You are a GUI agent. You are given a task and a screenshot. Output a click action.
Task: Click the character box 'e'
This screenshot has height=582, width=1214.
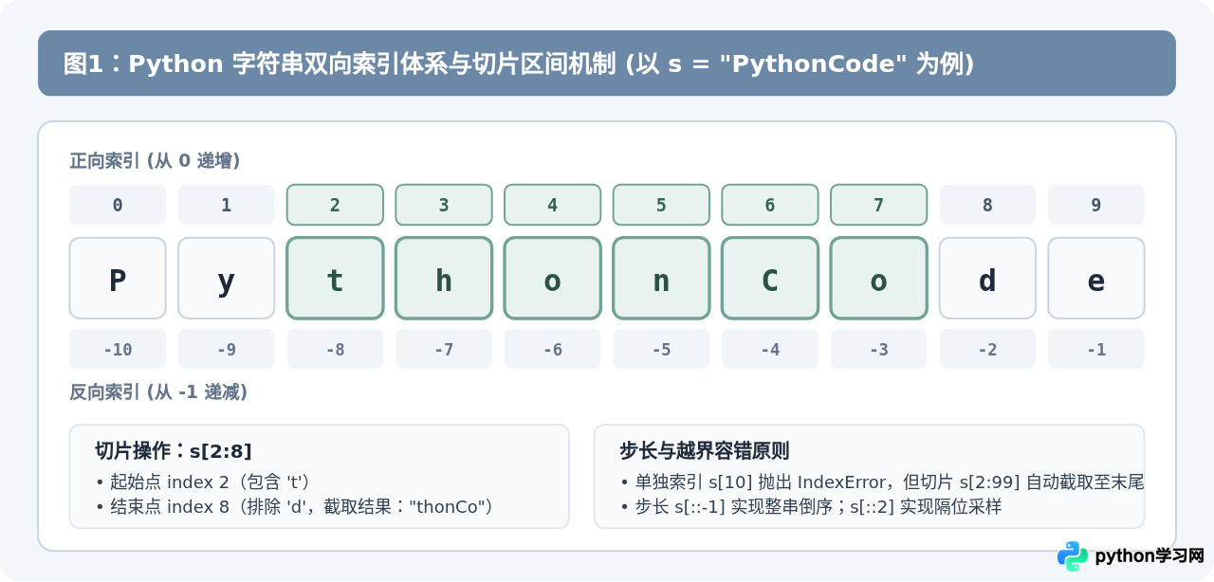(x=1096, y=278)
